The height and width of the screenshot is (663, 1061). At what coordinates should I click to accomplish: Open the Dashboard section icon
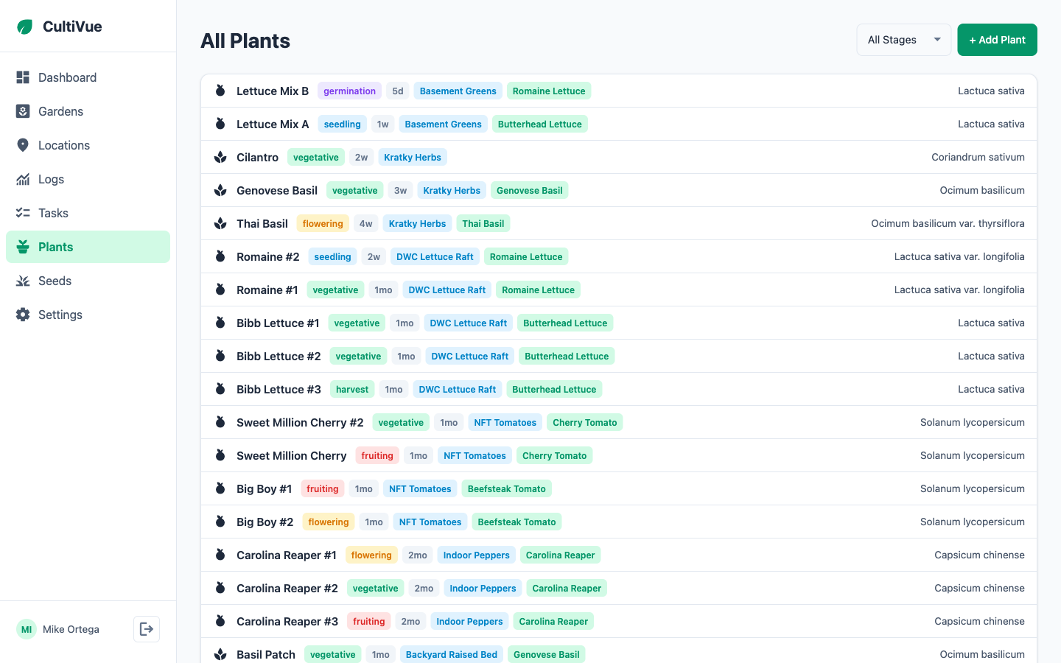[x=23, y=77]
